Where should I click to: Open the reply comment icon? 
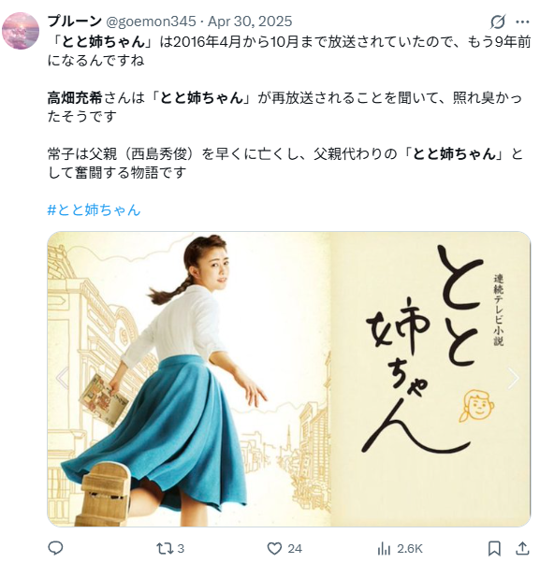coord(55,548)
